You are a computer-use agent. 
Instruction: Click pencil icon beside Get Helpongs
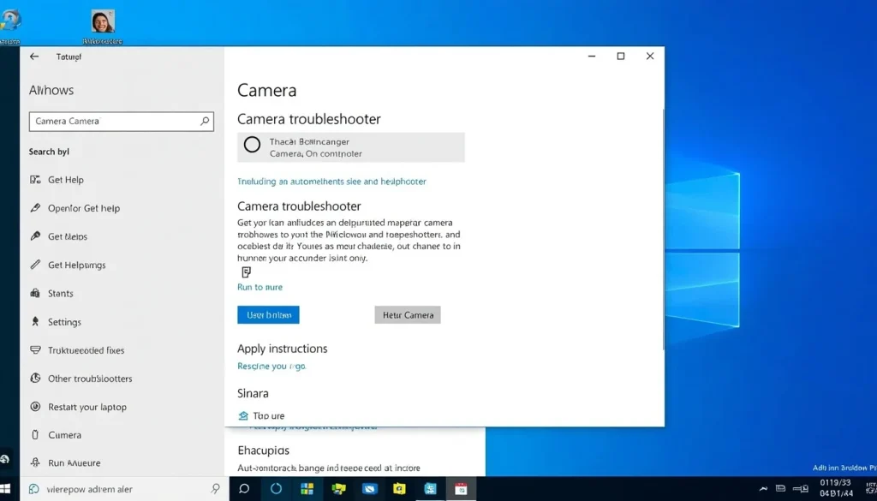[x=35, y=265]
